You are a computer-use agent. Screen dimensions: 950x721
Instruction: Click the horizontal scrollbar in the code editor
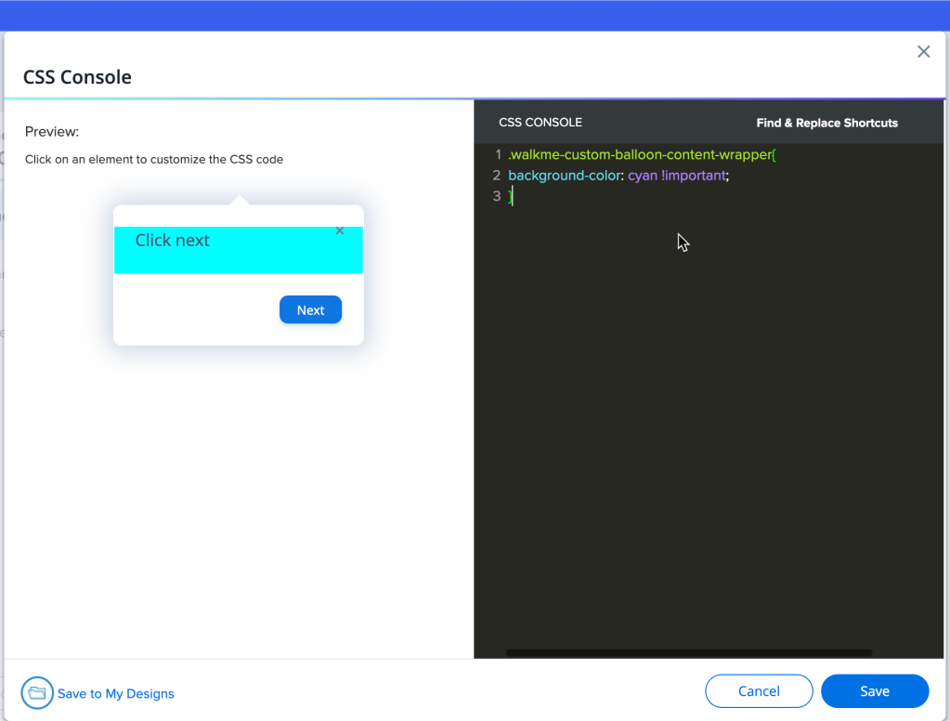click(x=688, y=653)
